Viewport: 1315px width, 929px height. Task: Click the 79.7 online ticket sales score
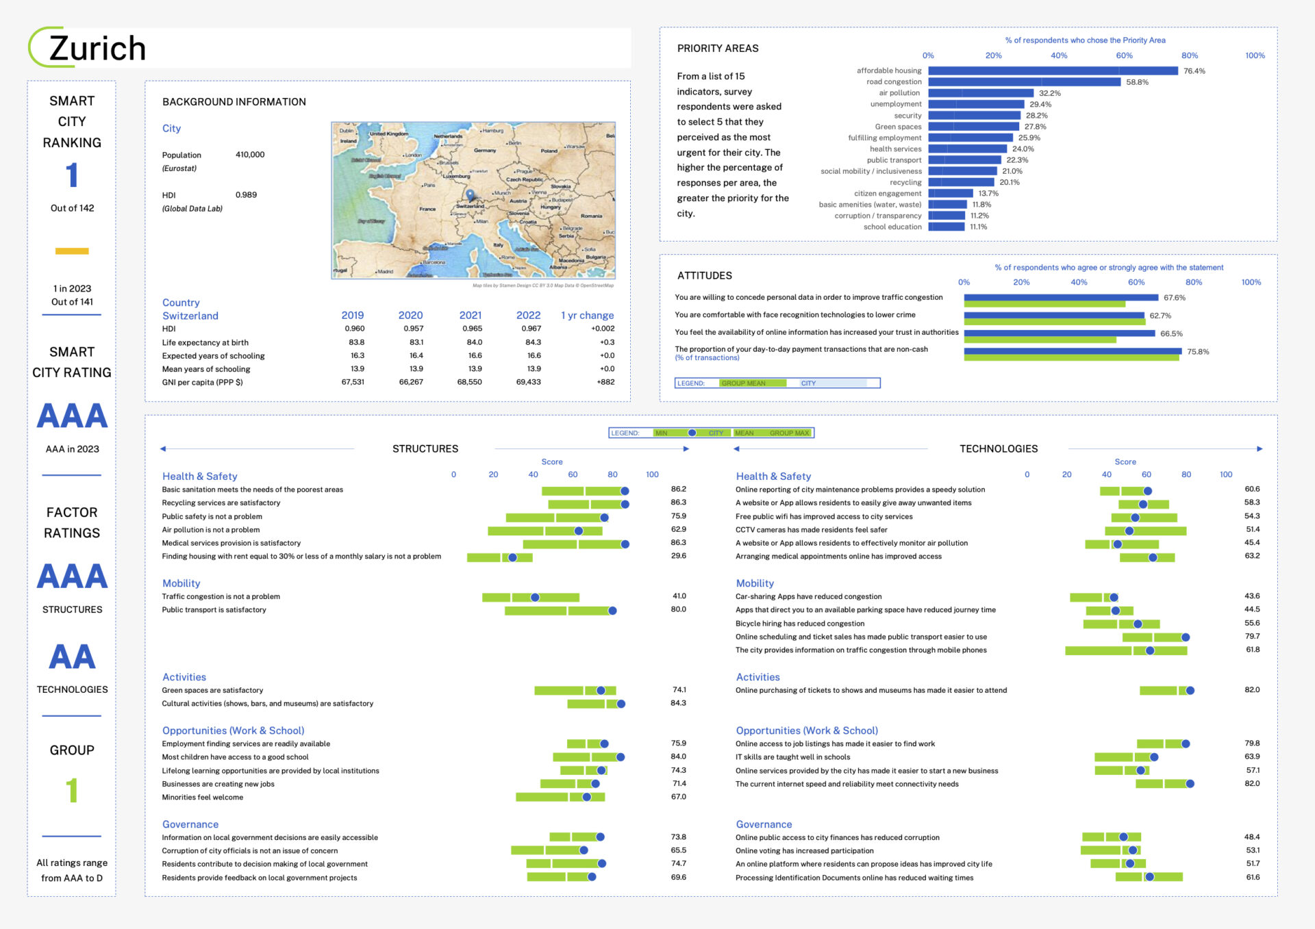tap(1253, 637)
